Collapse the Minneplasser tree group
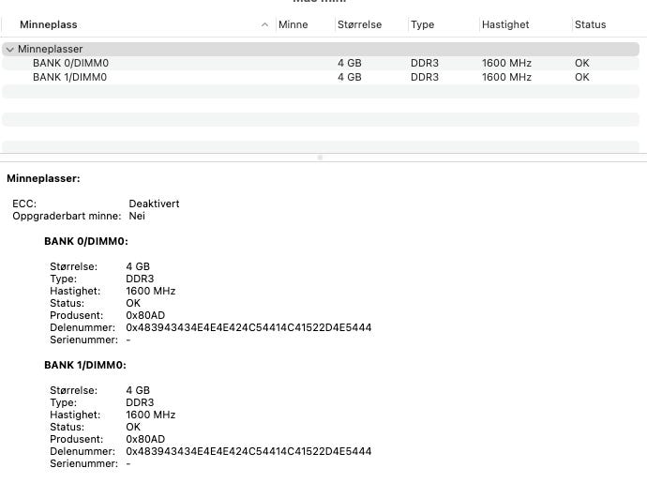Viewport: 647px width, 483px height. click(x=10, y=49)
